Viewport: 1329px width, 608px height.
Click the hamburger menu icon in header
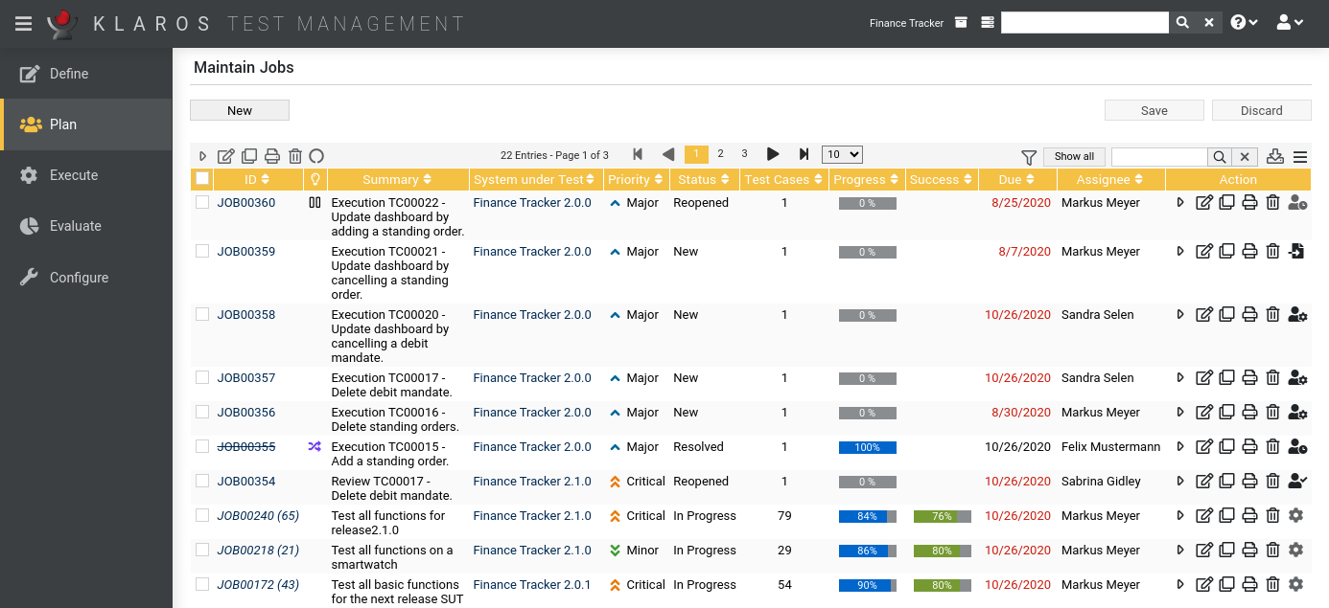click(x=24, y=23)
